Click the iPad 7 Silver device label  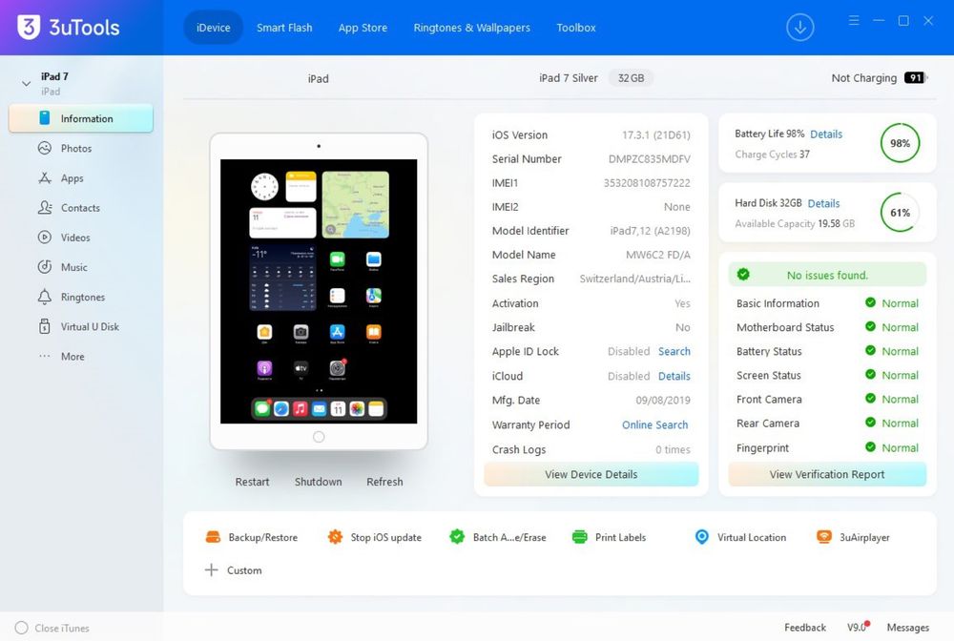pyautogui.click(x=569, y=78)
